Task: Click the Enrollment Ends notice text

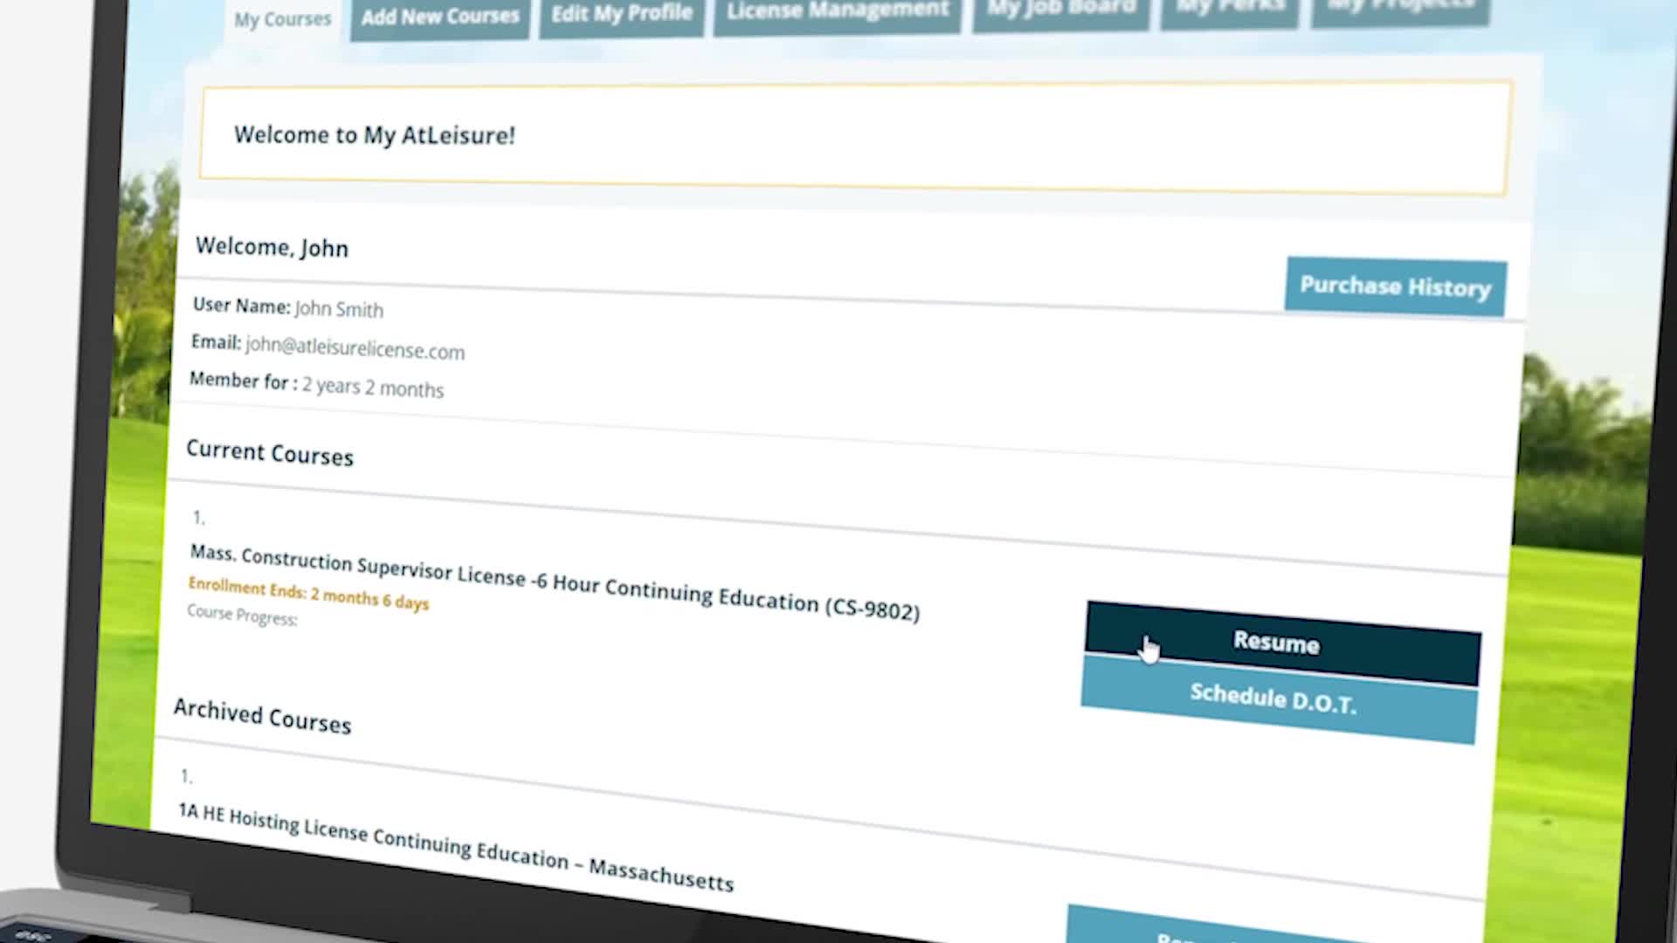Action: 308,595
